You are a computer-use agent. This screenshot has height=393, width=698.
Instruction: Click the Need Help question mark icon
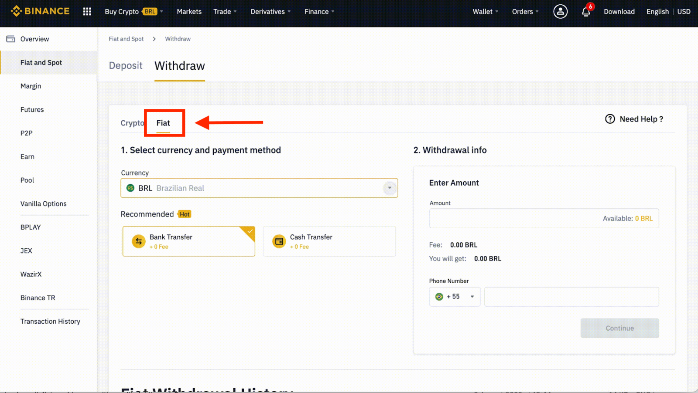click(x=609, y=119)
